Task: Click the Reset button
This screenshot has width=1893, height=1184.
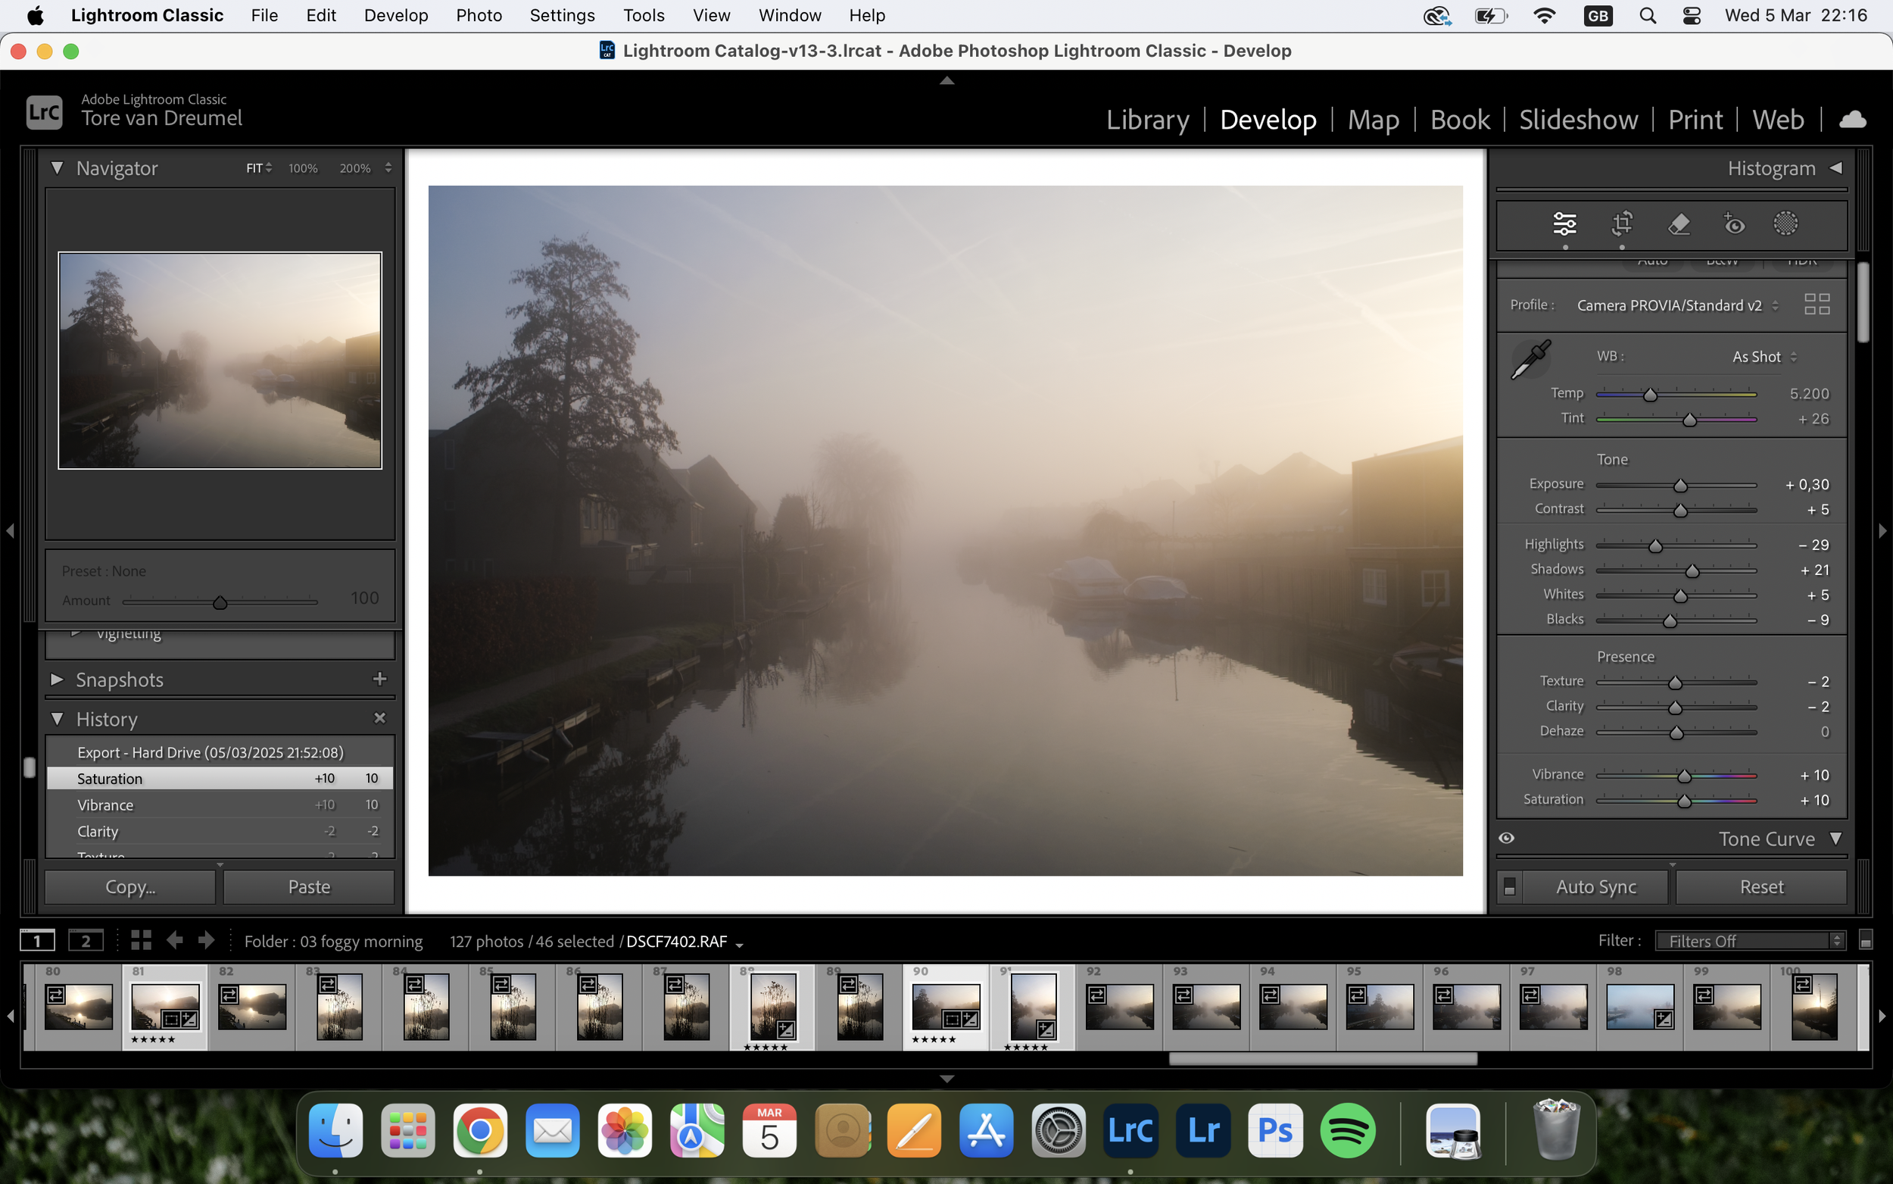Action: coord(1760,886)
